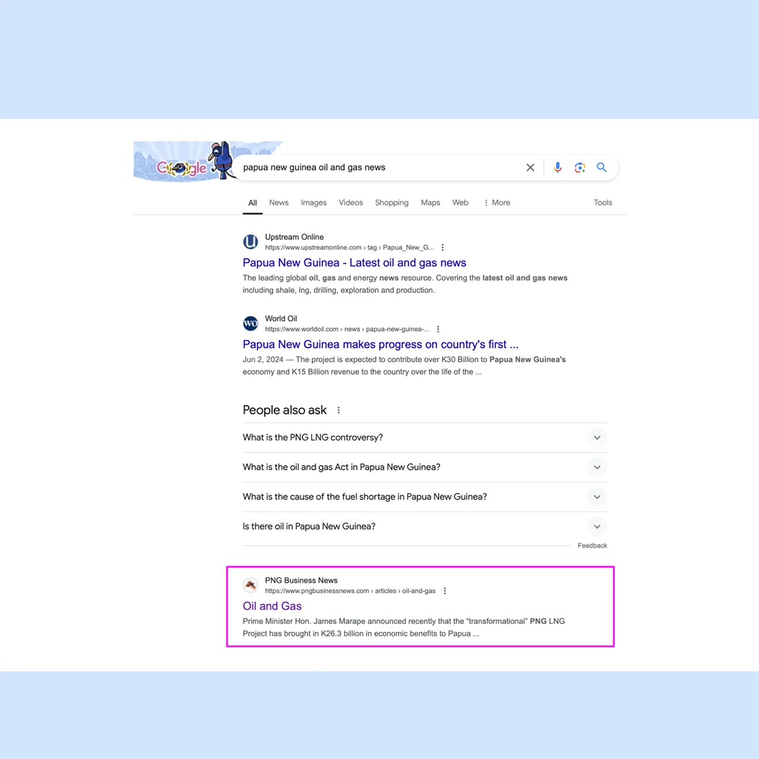Viewport: 759px width, 759px height.
Task: Switch to the Images tab
Action: (313, 203)
